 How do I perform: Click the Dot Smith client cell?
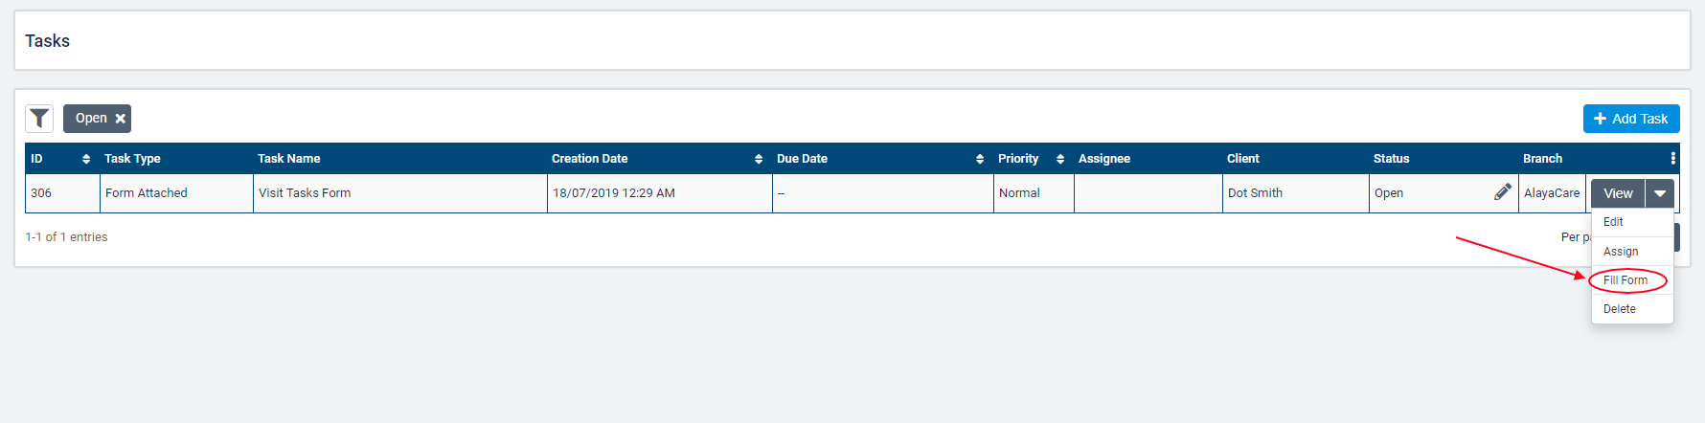coord(1255,193)
